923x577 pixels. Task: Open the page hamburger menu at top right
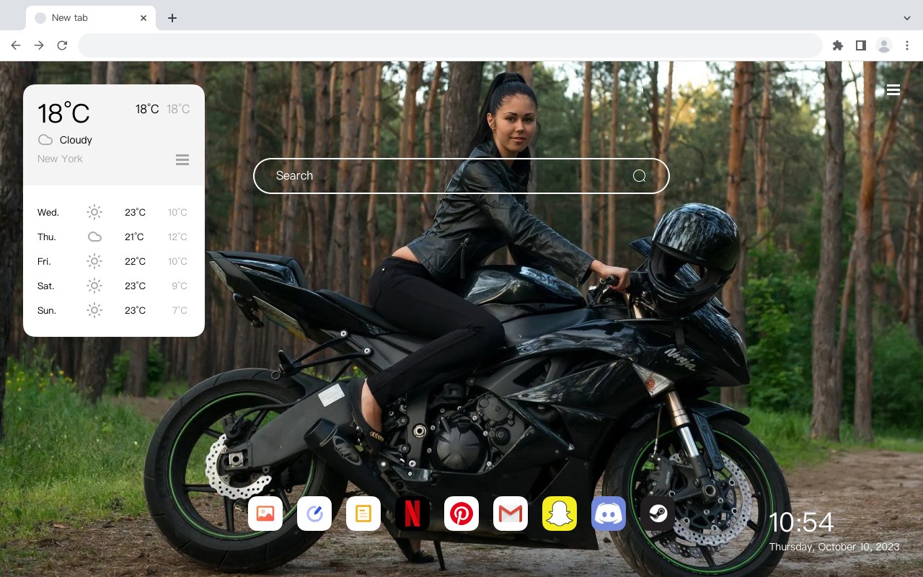click(893, 89)
